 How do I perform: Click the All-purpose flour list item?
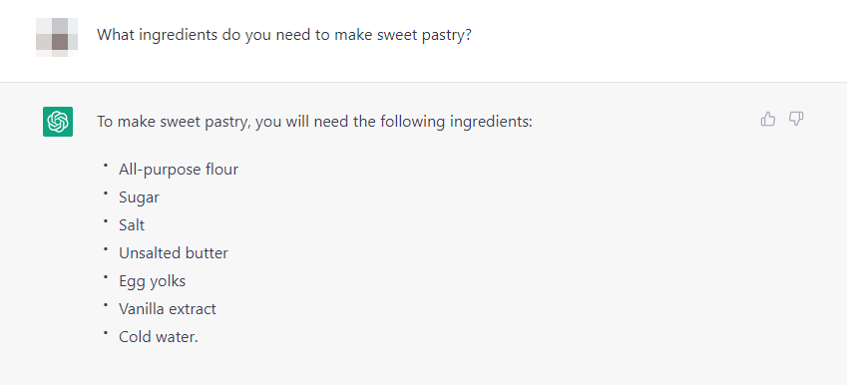[x=179, y=170]
